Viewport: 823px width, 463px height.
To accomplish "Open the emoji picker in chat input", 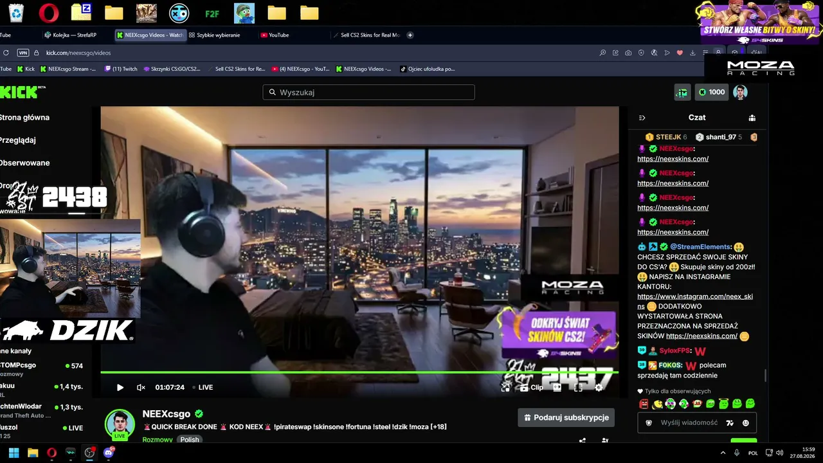I will pyautogui.click(x=746, y=423).
